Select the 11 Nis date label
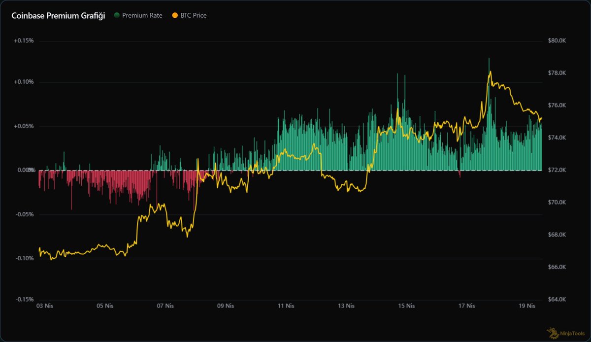Screen dimensions: 591x342 [286, 306]
